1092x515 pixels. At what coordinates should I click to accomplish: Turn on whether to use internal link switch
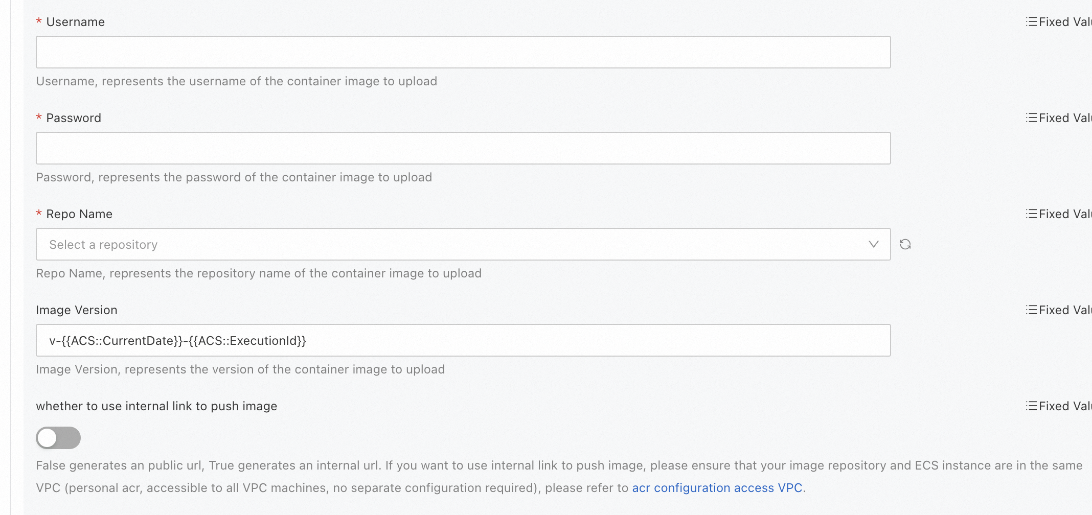pos(58,438)
